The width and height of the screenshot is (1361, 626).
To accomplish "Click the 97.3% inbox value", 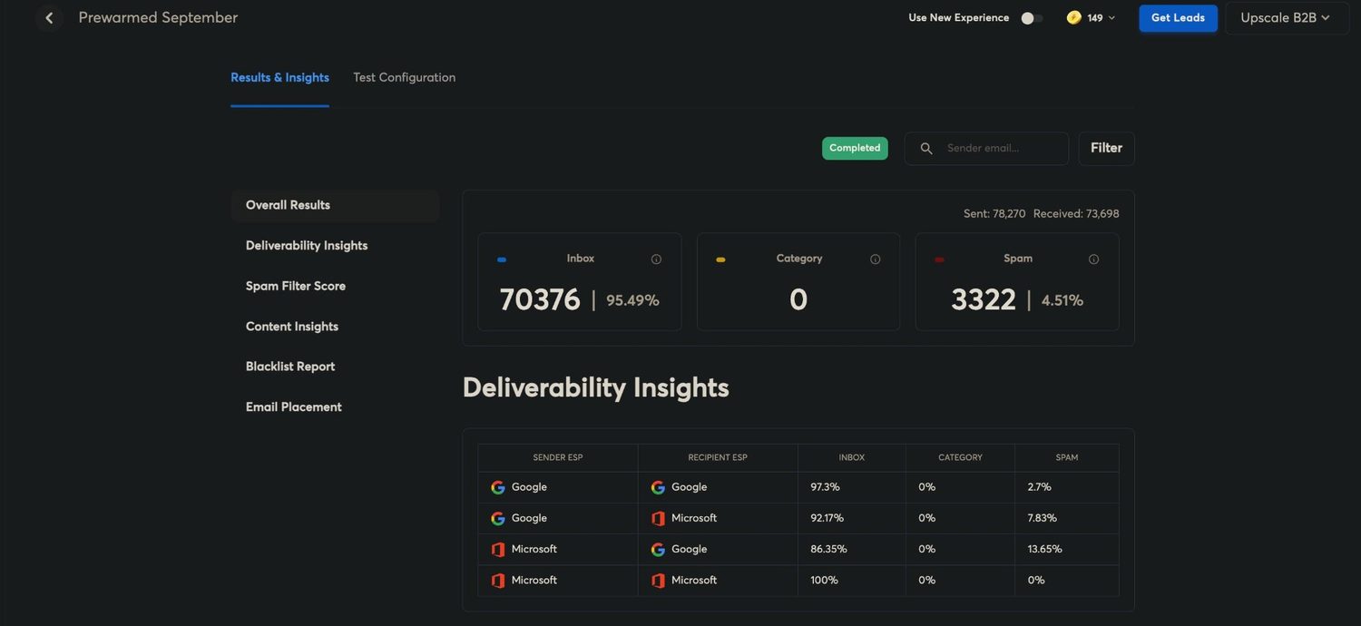I will (x=825, y=487).
